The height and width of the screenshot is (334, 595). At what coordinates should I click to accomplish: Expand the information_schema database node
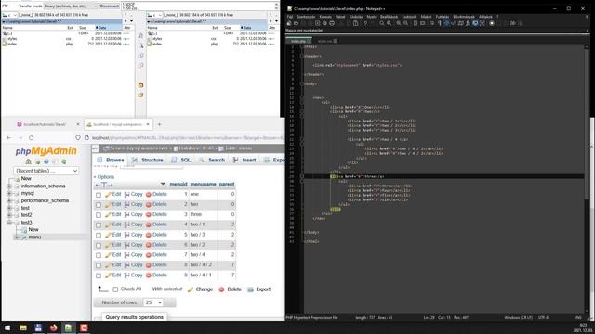coord(9,186)
